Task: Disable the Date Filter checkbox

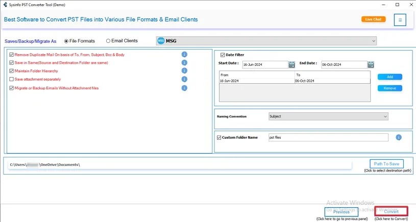Action: (223, 55)
